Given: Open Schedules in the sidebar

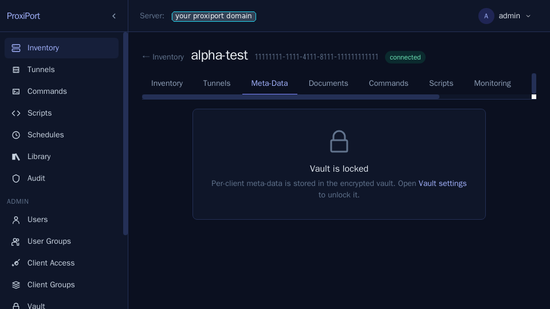Looking at the screenshot, I should (x=61, y=135).
